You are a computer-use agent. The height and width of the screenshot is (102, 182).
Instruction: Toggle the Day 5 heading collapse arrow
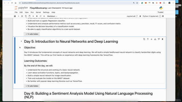coord(21,41)
